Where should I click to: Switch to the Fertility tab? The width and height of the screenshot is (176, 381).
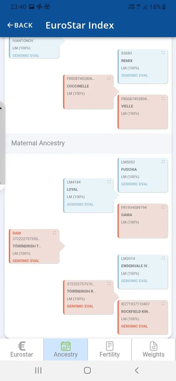click(110, 349)
